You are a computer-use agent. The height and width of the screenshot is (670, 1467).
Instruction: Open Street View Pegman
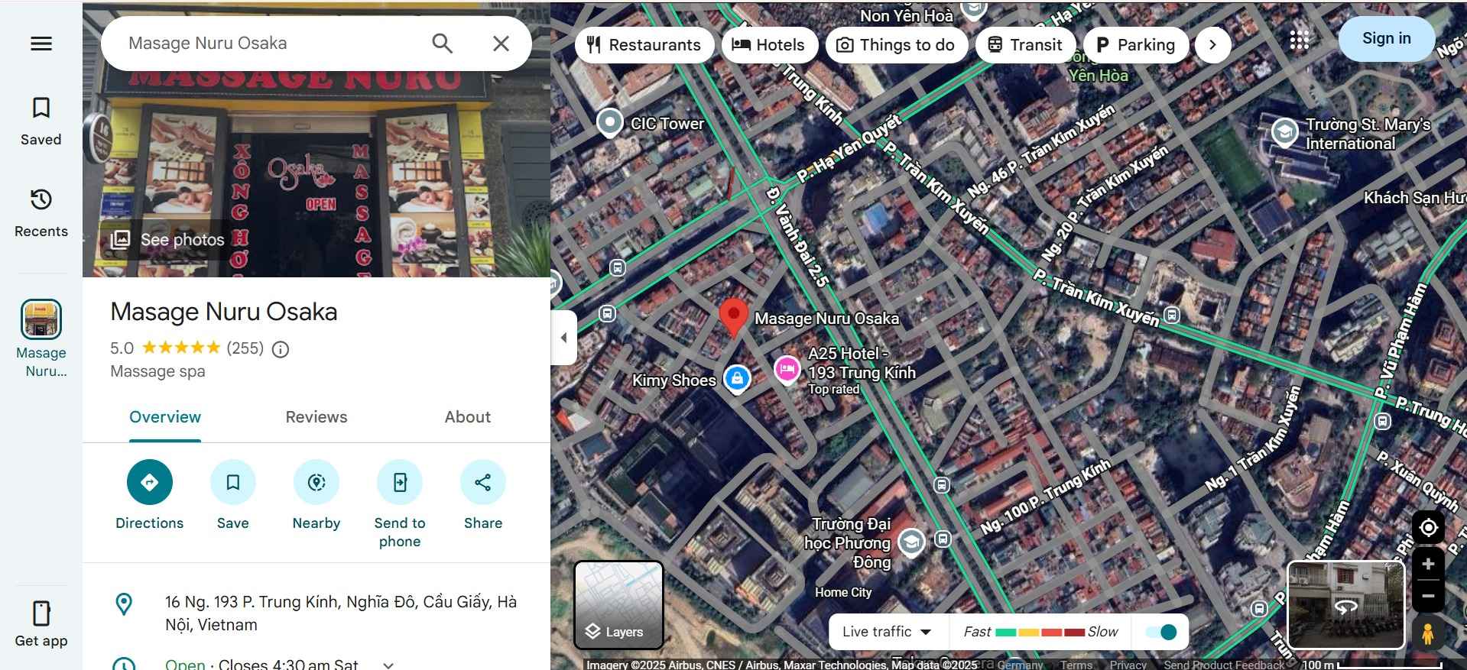point(1427,634)
